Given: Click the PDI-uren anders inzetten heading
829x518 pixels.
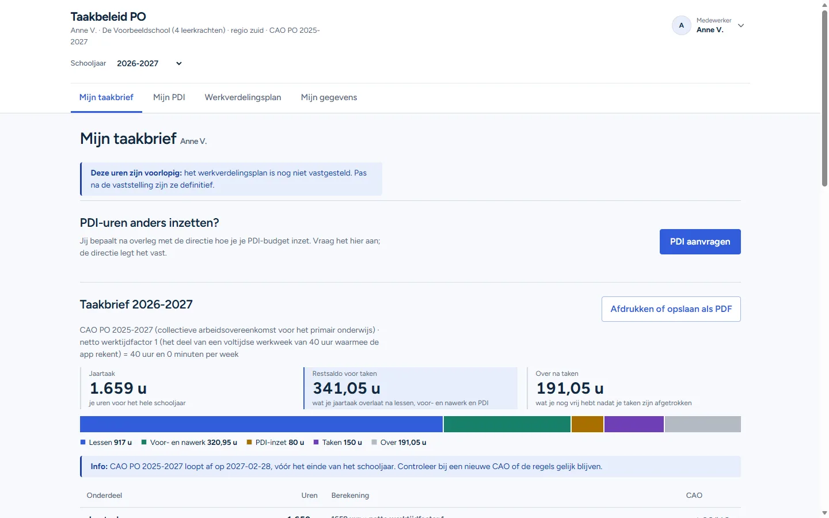Looking at the screenshot, I should pos(150,223).
